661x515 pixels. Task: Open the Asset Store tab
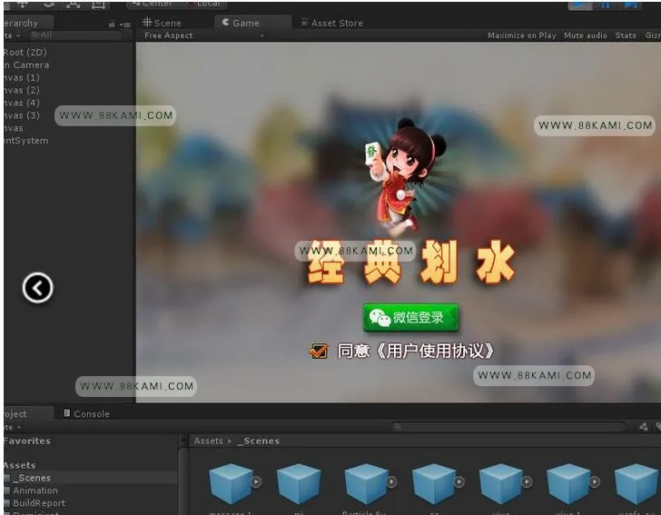pos(332,23)
